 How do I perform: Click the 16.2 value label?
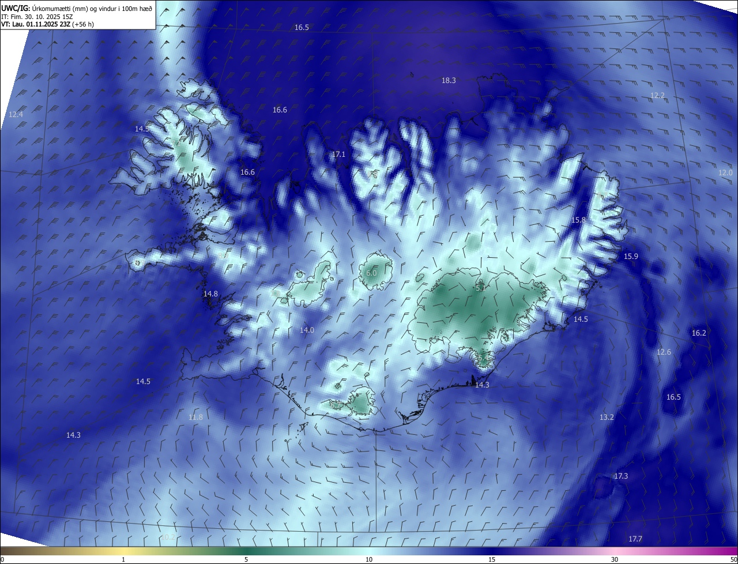pos(699,333)
